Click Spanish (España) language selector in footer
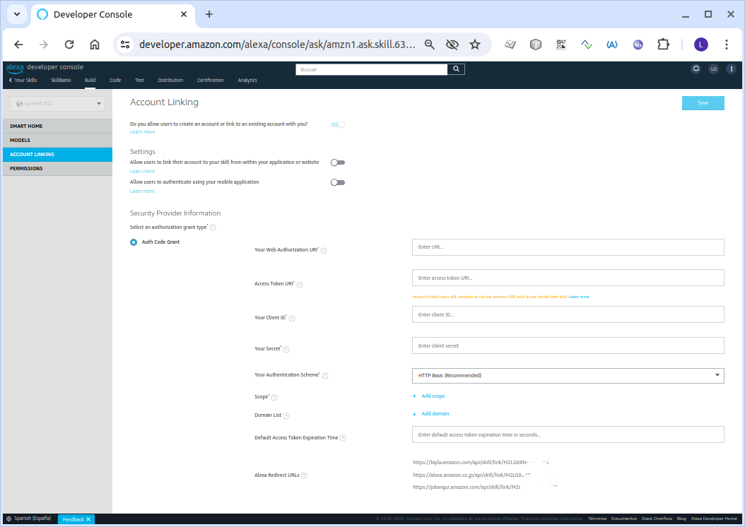 [28, 519]
